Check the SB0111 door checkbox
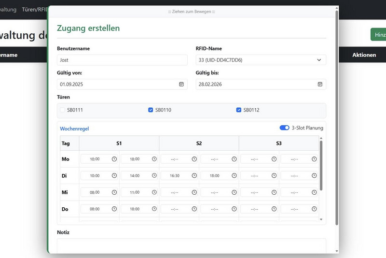The image size is (386, 258). click(x=62, y=110)
